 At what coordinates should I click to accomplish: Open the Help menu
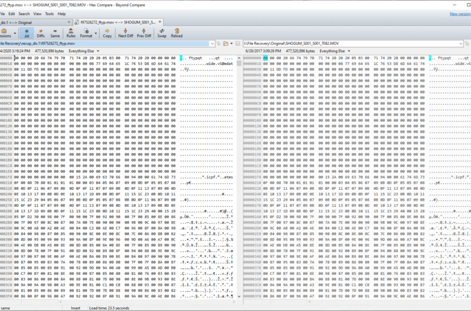tap(62, 14)
